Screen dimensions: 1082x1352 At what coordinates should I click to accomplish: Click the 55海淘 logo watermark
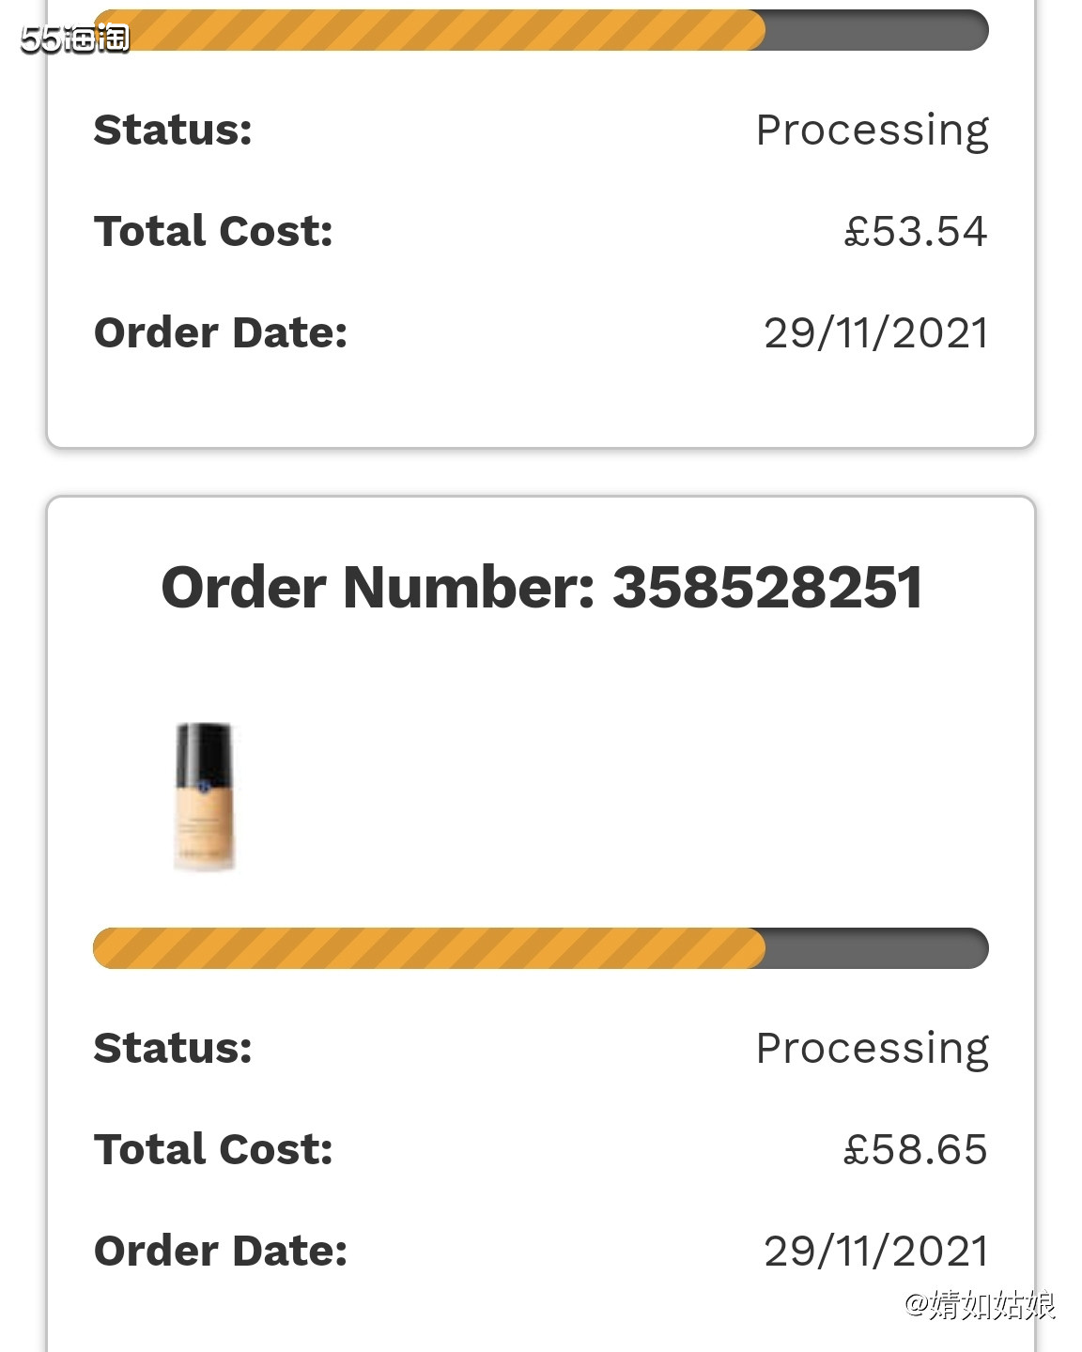(x=75, y=38)
